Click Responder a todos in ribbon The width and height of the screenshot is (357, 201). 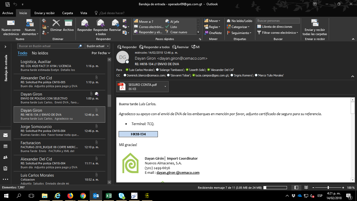(x=100, y=24)
